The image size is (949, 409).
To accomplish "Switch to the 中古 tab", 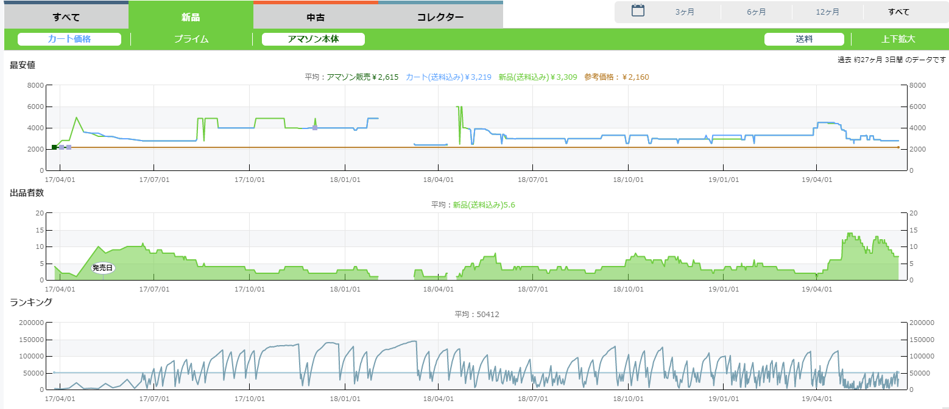I will (316, 16).
